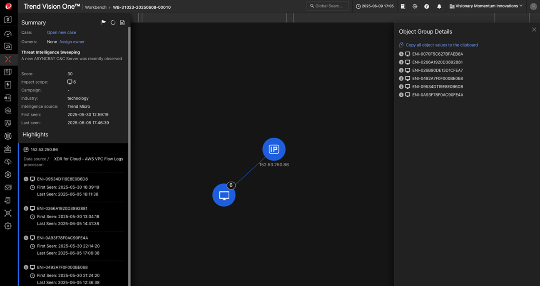Open the user account avatar menu
Viewport: 540px width, 286px height.
tap(533, 6)
